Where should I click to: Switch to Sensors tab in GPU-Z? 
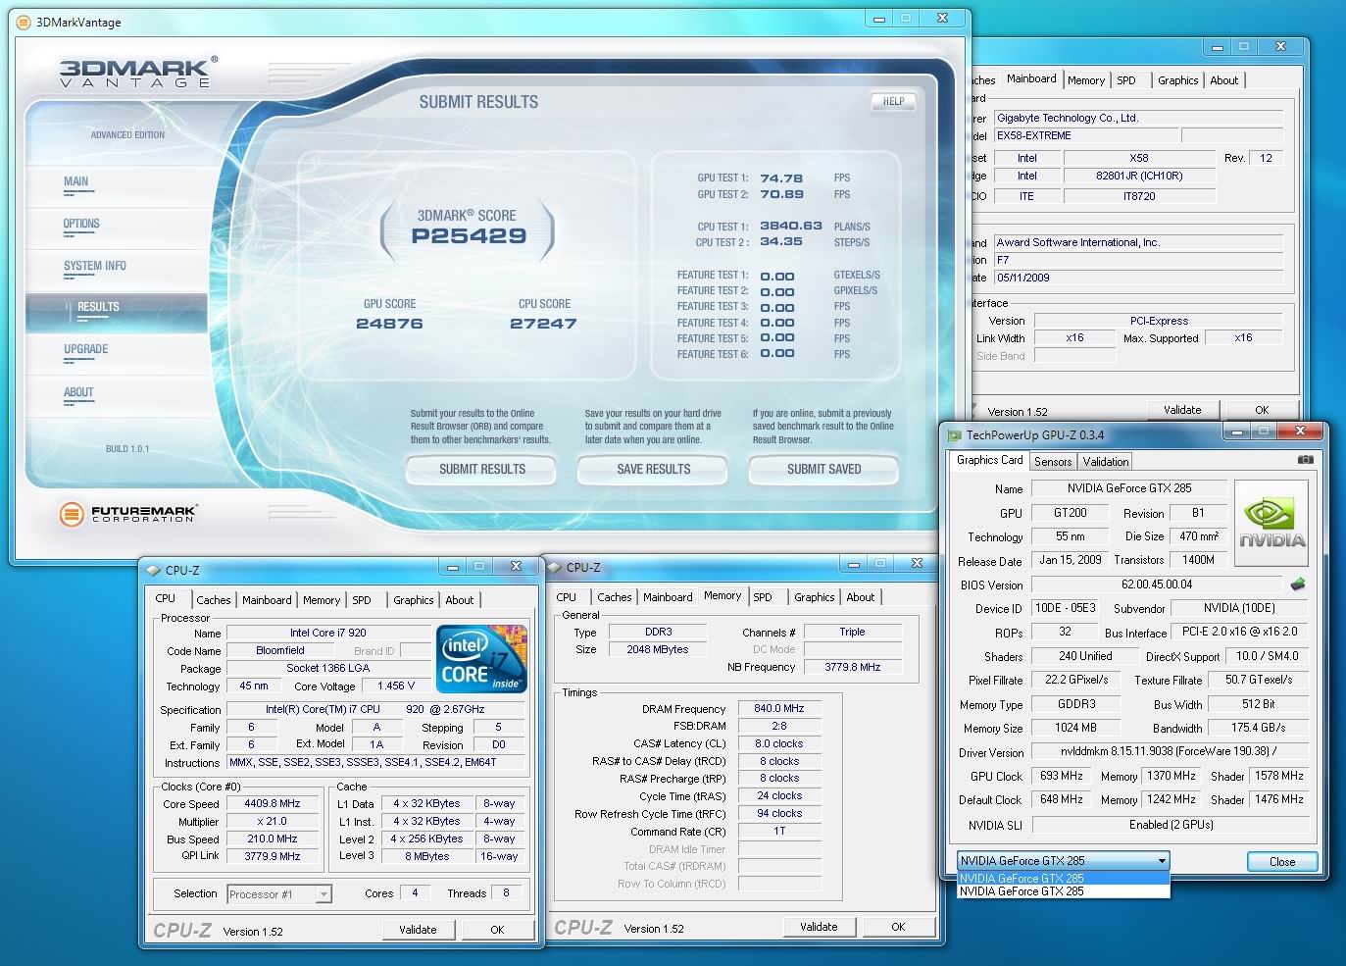click(x=1053, y=461)
